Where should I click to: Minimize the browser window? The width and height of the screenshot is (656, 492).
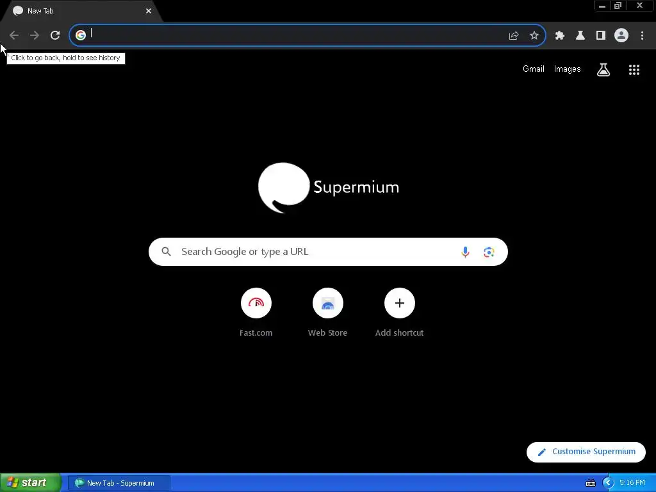602,6
